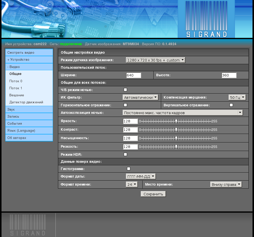Click the Данные поверх видео heading
This screenshot has height=237, width=254.
[x=81, y=162]
